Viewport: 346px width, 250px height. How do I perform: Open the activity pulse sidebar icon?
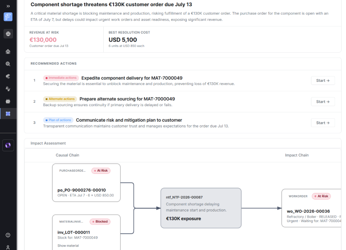(x=8, y=89)
